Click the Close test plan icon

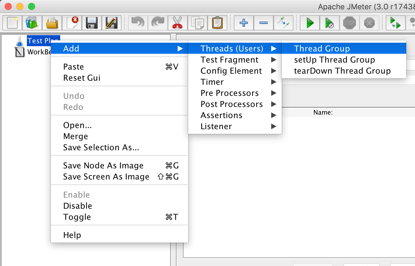pyautogui.click(x=72, y=23)
